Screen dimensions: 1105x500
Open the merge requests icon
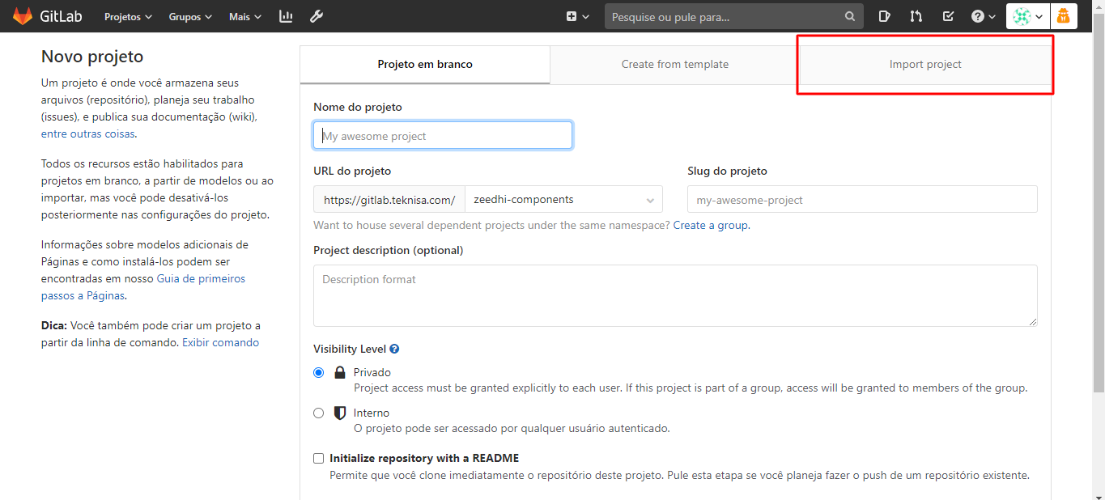(x=916, y=16)
